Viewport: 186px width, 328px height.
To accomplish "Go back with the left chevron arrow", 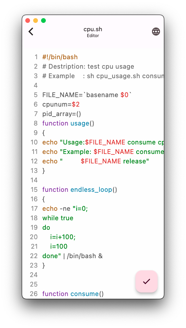I will (x=31, y=32).
